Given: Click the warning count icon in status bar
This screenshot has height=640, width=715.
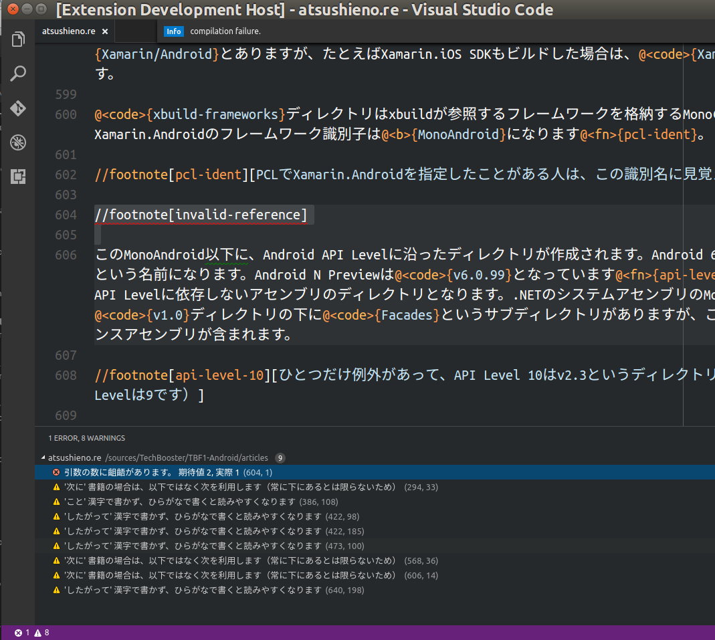Looking at the screenshot, I should pos(38,633).
